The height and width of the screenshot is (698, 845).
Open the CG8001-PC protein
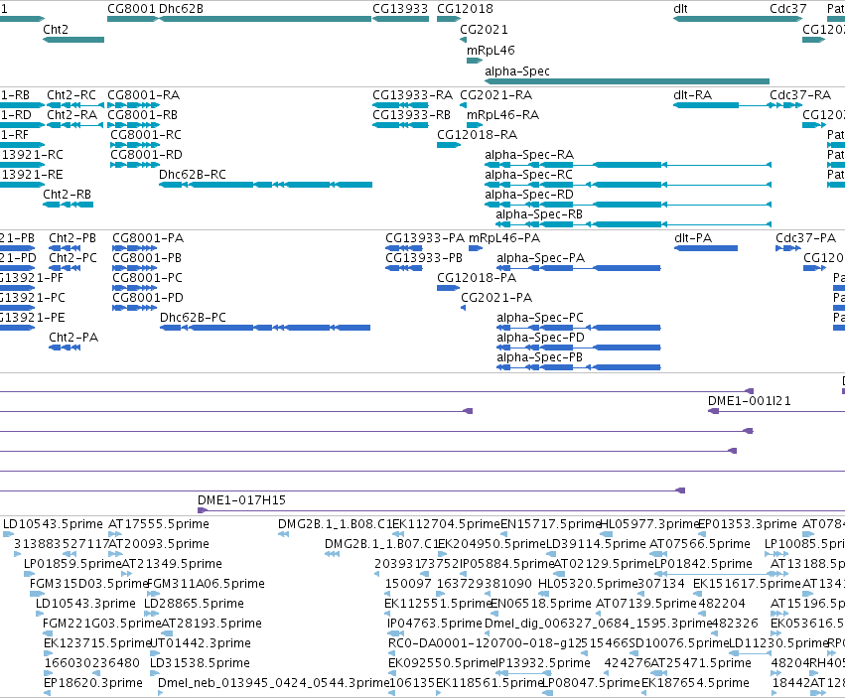[x=135, y=288]
